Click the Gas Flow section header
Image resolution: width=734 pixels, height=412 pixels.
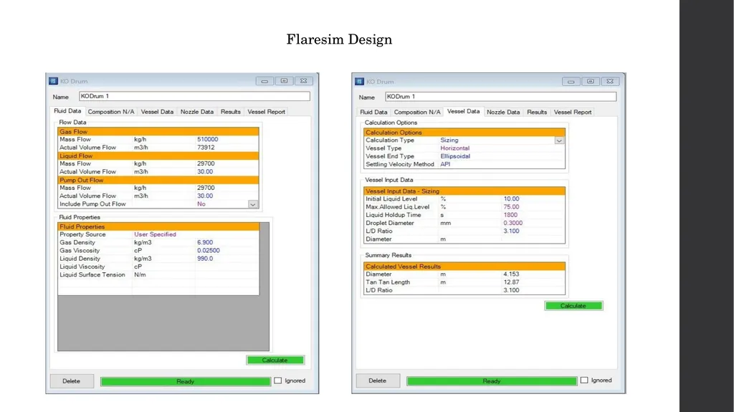tap(158, 132)
